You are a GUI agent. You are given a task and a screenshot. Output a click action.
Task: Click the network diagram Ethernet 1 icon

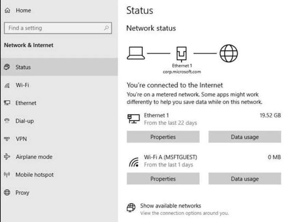pyautogui.click(x=181, y=53)
